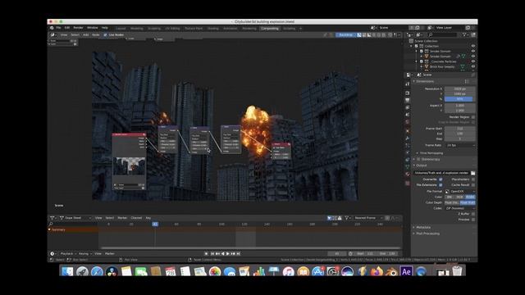The height and width of the screenshot is (295, 525).
Task: Select the Concrete Particles tree row
Action: pyautogui.click(x=443, y=61)
